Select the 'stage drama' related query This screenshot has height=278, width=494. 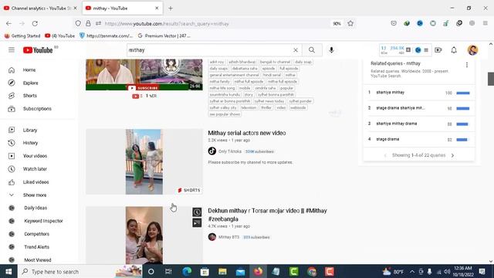387,139
